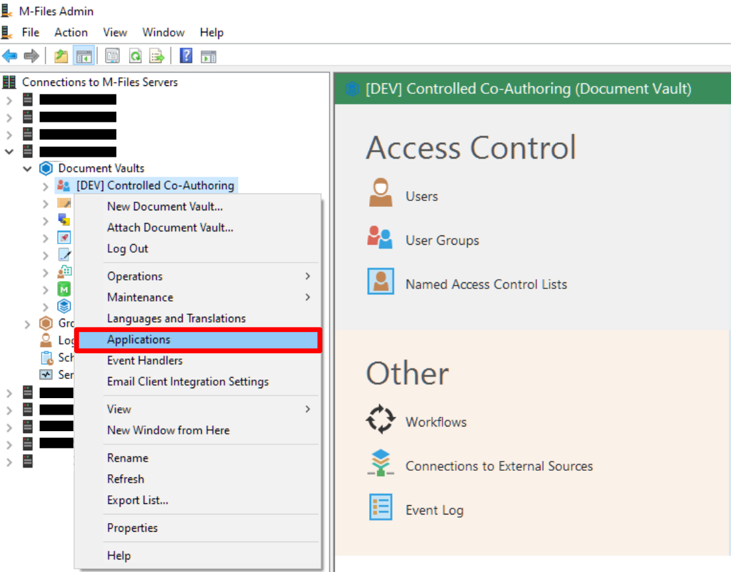Choose Attach Document Vault... from context menu

[x=198, y=227]
